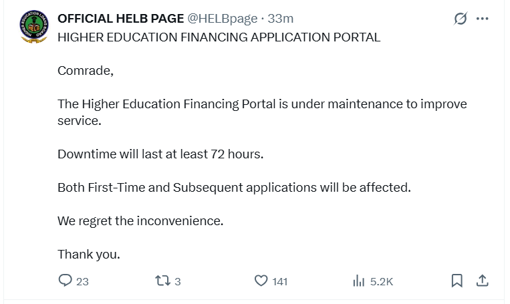
Task: Click the 3 reposts count
Action: coord(177,281)
